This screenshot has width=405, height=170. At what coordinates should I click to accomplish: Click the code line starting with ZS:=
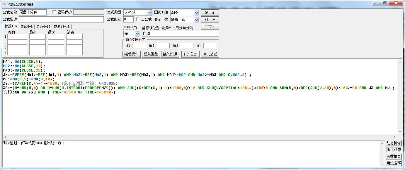(x=60, y=84)
